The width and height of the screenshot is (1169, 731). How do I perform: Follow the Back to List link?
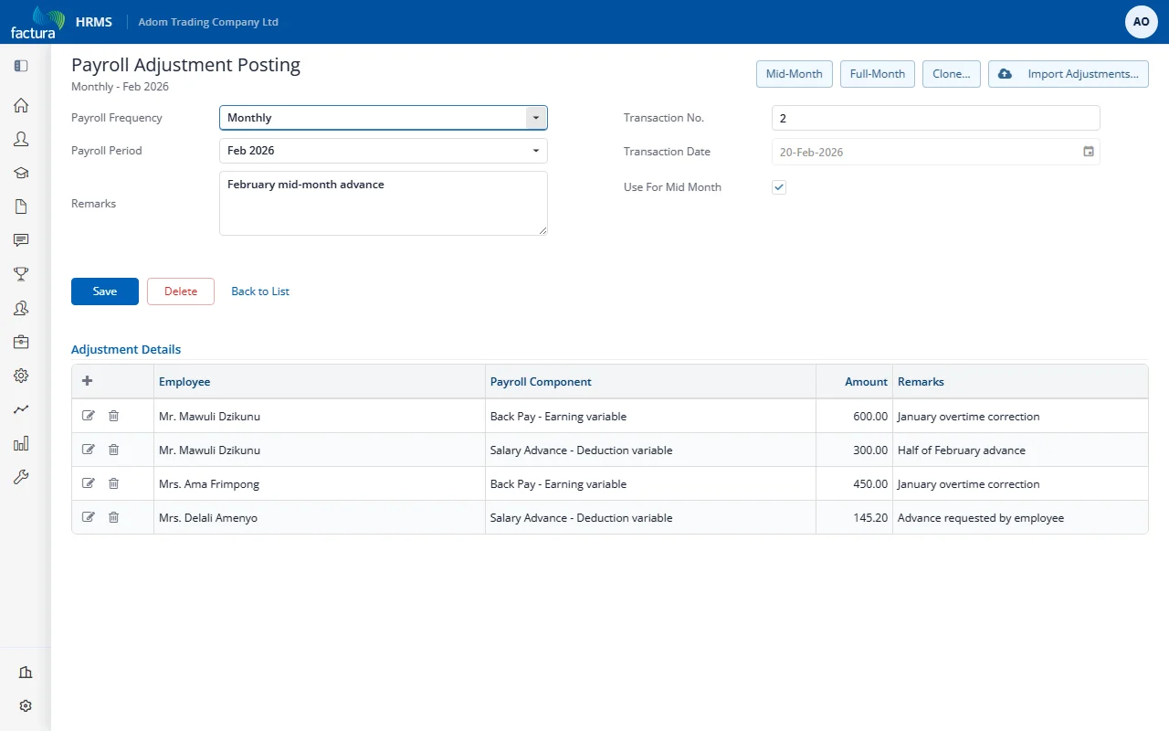[x=260, y=291]
